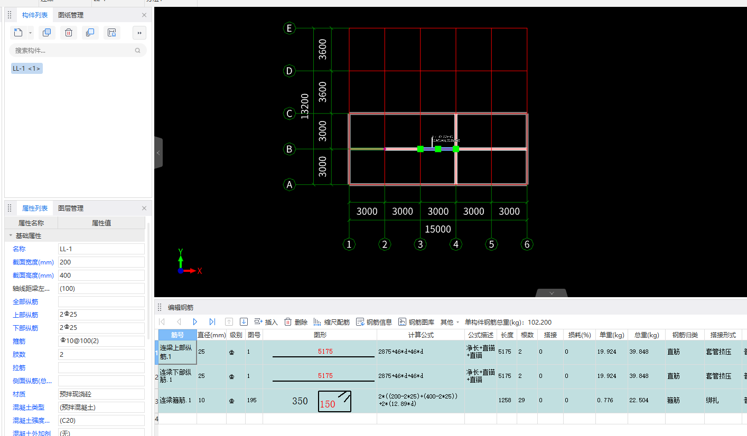The height and width of the screenshot is (436, 747).
Task: Open 钢筋图库 rebar library
Action: click(x=416, y=322)
